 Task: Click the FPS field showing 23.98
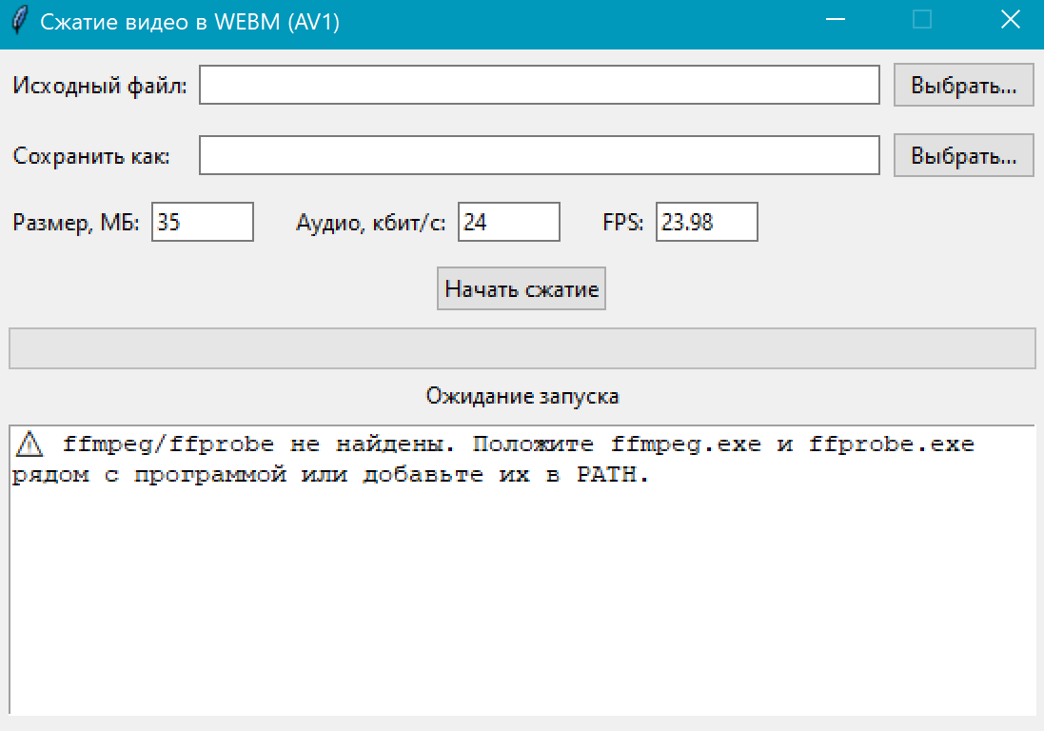[x=706, y=222]
